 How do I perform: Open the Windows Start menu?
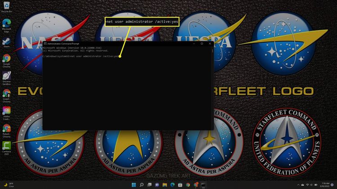(x=134, y=185)
